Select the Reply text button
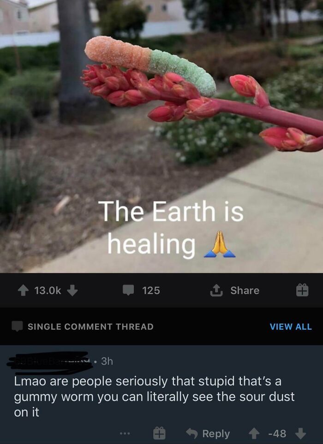This screenshot has height=444, width=323. pos(216,433)
